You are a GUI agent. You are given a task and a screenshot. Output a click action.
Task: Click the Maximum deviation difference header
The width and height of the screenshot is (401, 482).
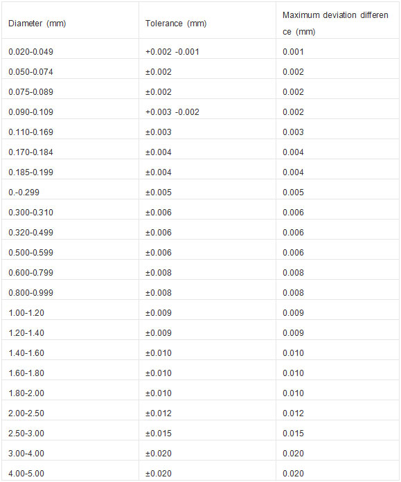tap(335, 24)
